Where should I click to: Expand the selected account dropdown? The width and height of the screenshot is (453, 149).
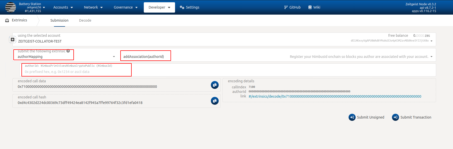(x=431, y=41)
